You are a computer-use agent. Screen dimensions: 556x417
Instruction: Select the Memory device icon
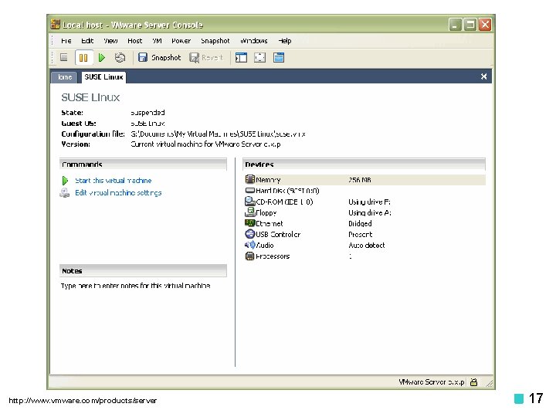(x=250, y=179)
